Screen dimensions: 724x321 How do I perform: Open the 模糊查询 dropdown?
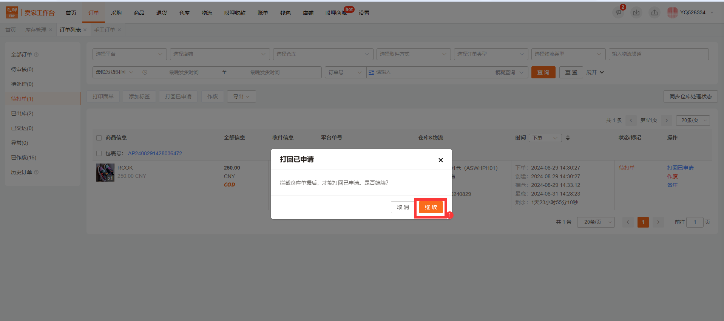click(510, 72)
